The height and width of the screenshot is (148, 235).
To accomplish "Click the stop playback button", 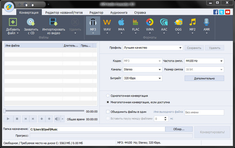I will click(17, 119).
